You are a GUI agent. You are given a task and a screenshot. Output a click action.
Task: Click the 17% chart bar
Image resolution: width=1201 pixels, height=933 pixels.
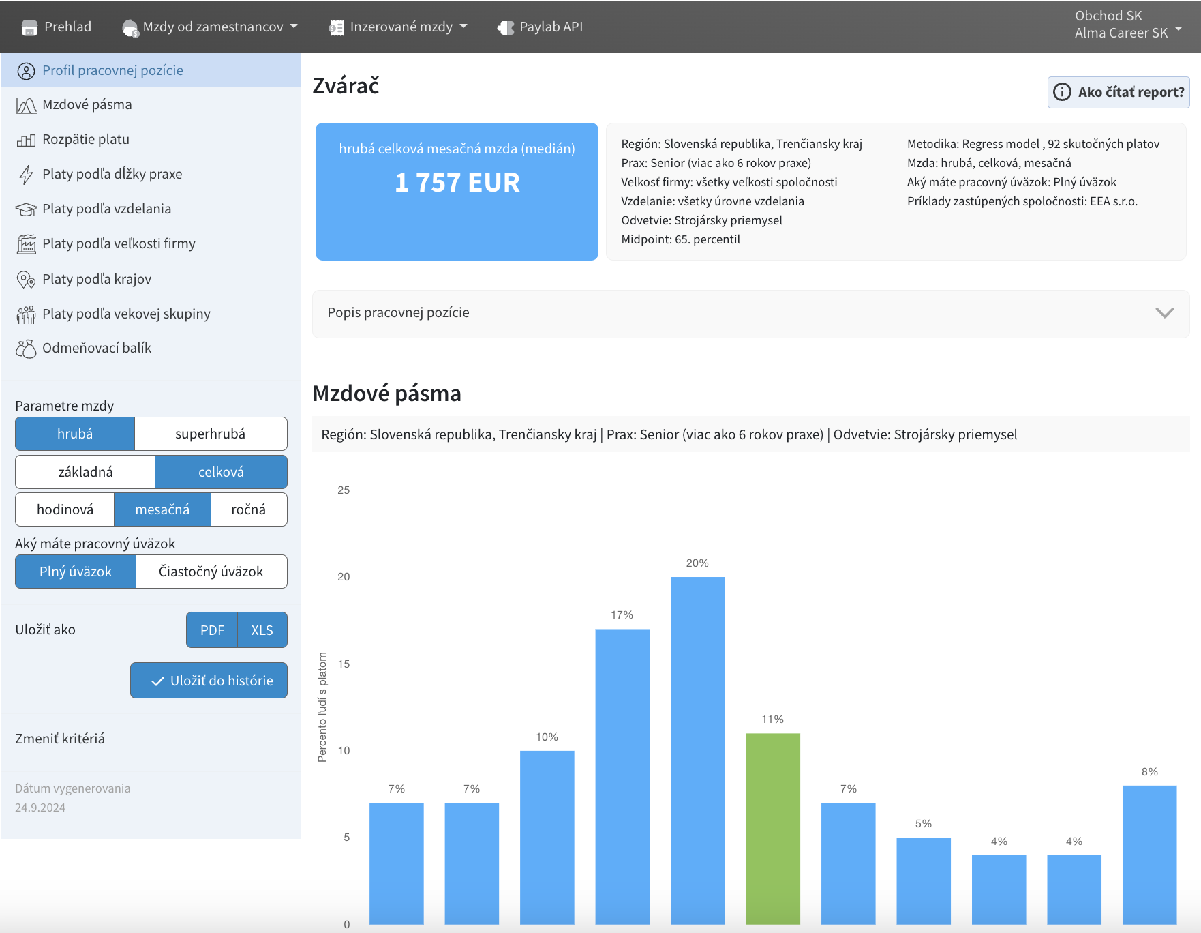(622, 777)
